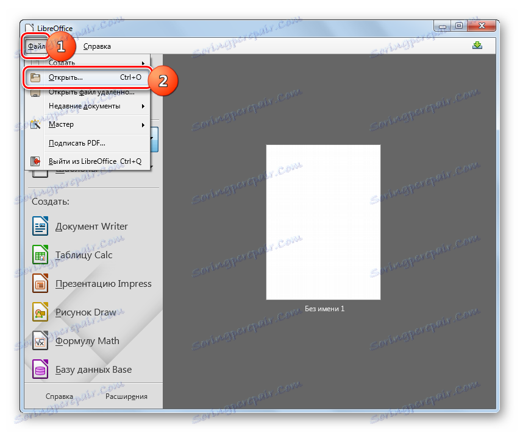Create a new Презентацию Impress
Screen dimensions: 520x433
[x=103, y=284]
